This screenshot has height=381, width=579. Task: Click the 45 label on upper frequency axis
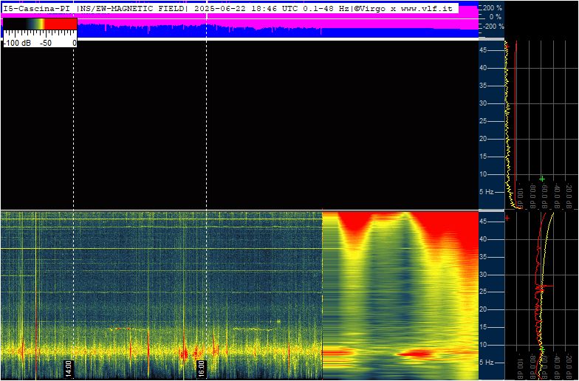[x=483, y=50]
